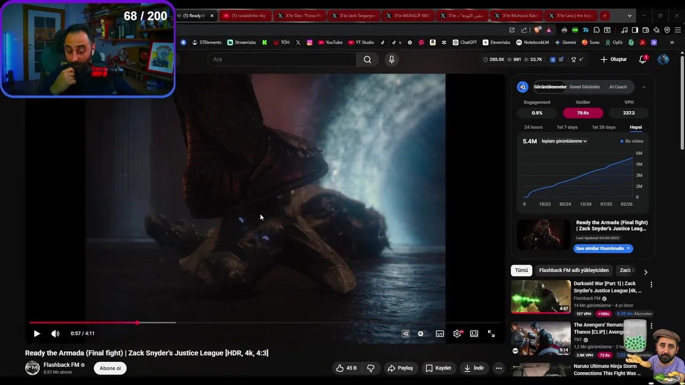Viewport: 685px width, 385px height.
Task: Open the Oluştur create menu
Action: click(613, 59)
